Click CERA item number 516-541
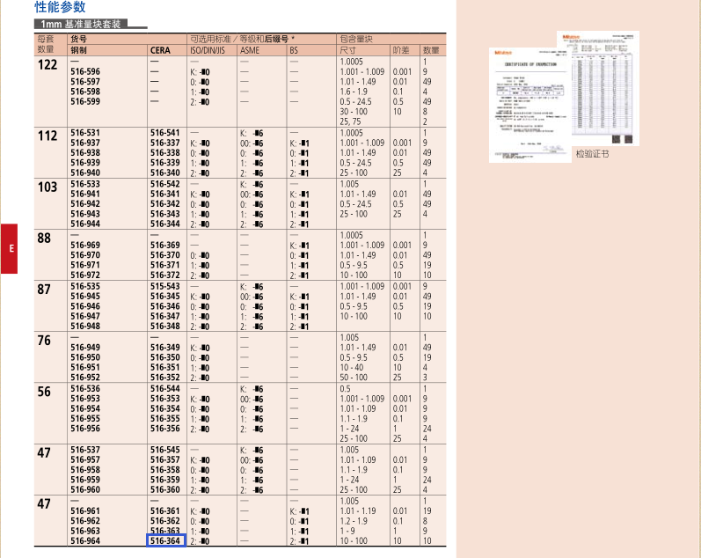Screen dimensions: 701x558 [165, 133]
